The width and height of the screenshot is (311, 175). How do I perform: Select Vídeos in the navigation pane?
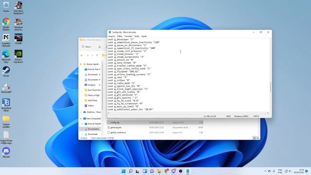89,105
